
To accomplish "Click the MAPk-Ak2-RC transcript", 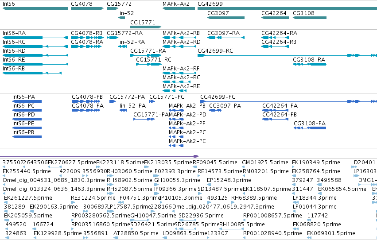I will [x=176, y=82].
